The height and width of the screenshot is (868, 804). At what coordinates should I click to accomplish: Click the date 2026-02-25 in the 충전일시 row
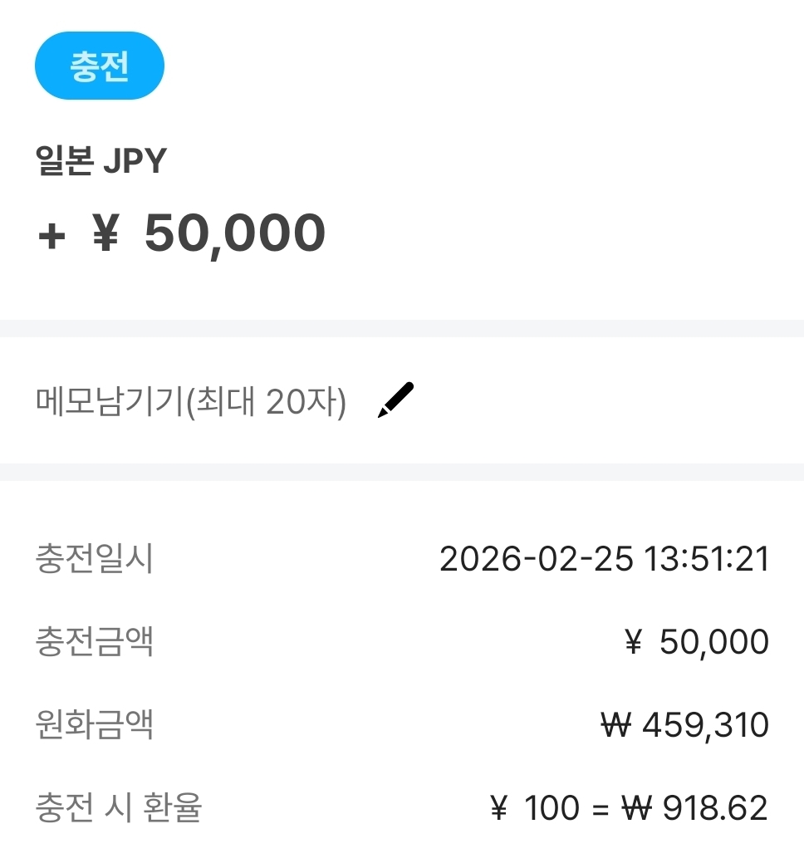click(x=537, y=559)
